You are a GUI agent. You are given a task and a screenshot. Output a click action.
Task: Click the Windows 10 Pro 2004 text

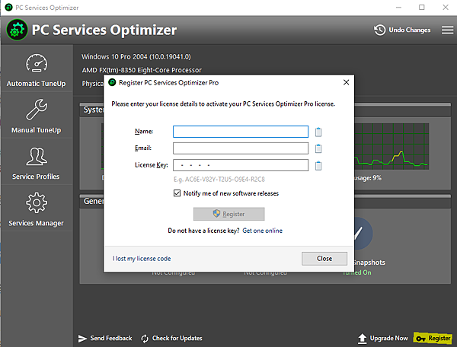point(136,56)
